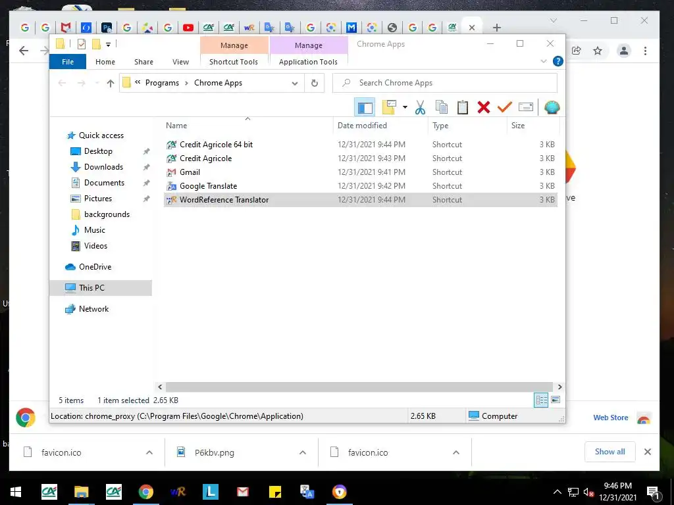Open the Windows Start menu

(x=16, y=492)
